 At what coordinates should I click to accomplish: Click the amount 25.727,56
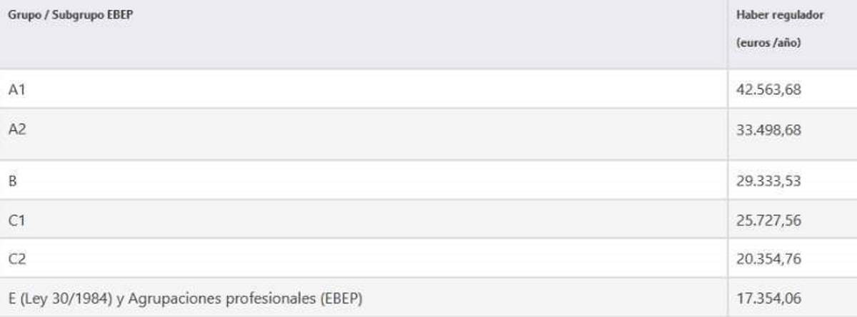coord(768,221)
